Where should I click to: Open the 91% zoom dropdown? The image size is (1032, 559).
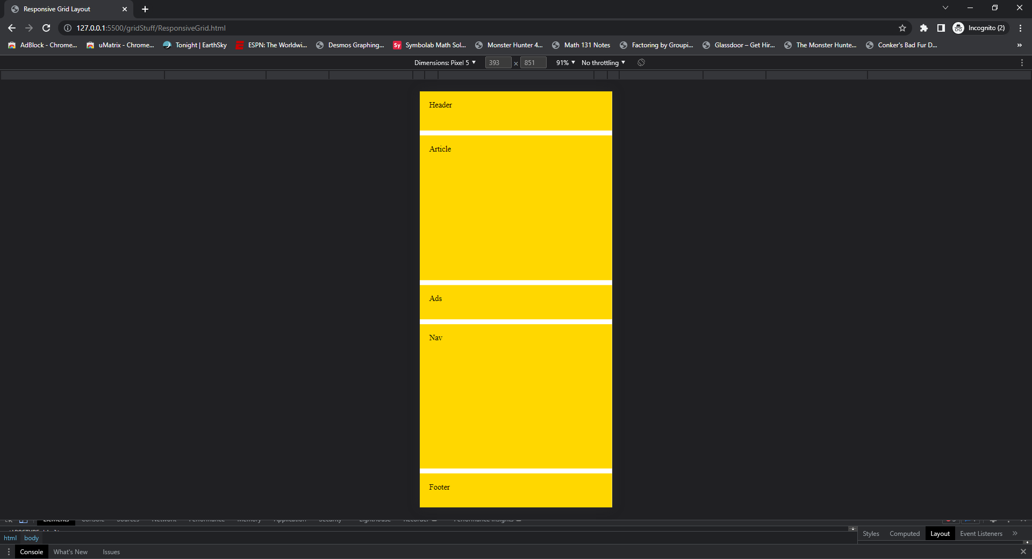tap(565, 63)
